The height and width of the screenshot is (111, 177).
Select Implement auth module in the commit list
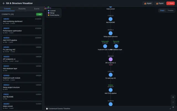22,78
